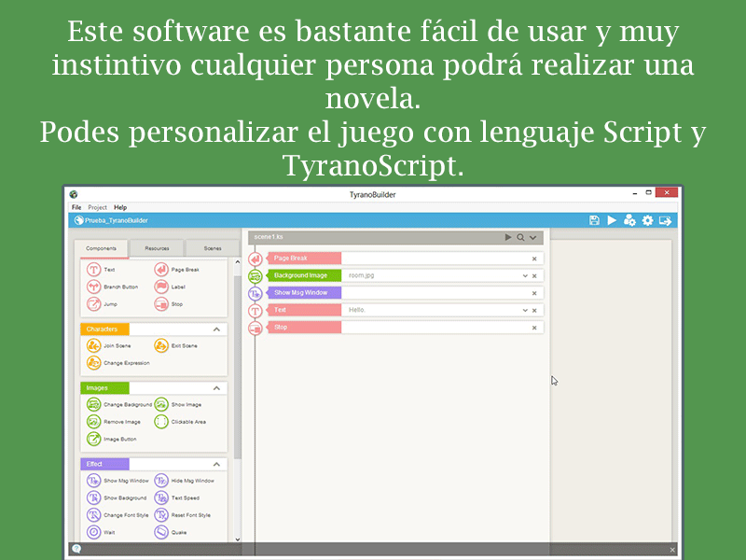Preview game with toolbar play button
746x560 pixels.
(x=612, y=220)
